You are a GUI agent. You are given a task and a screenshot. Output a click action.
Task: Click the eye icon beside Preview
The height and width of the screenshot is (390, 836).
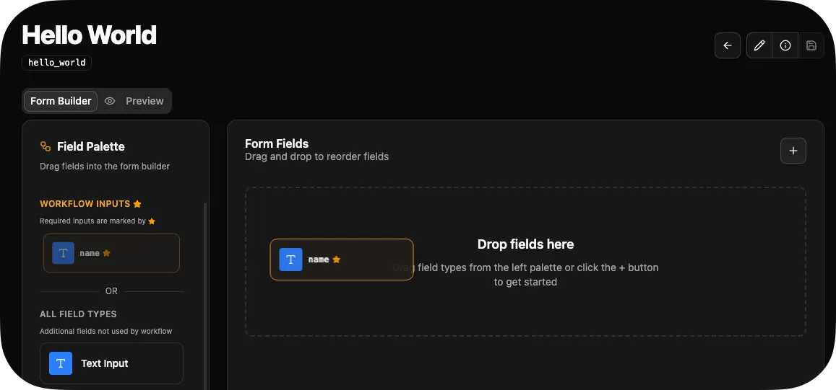coord(110,101)
